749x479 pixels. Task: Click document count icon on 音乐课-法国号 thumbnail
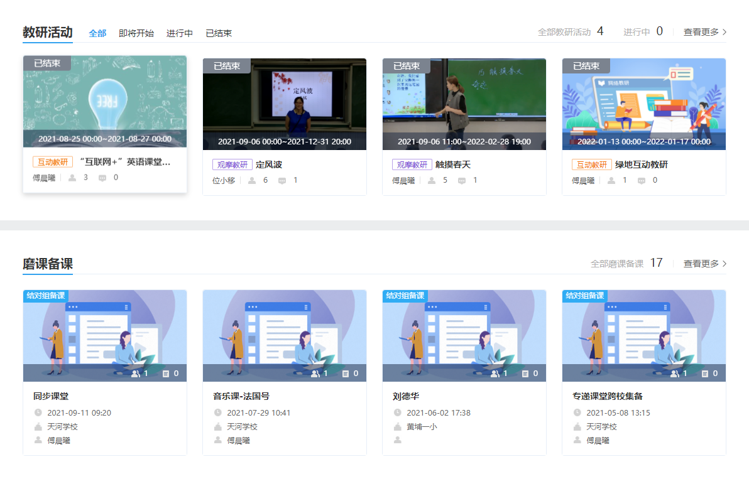pyautogui.click(x=346, y=374)
